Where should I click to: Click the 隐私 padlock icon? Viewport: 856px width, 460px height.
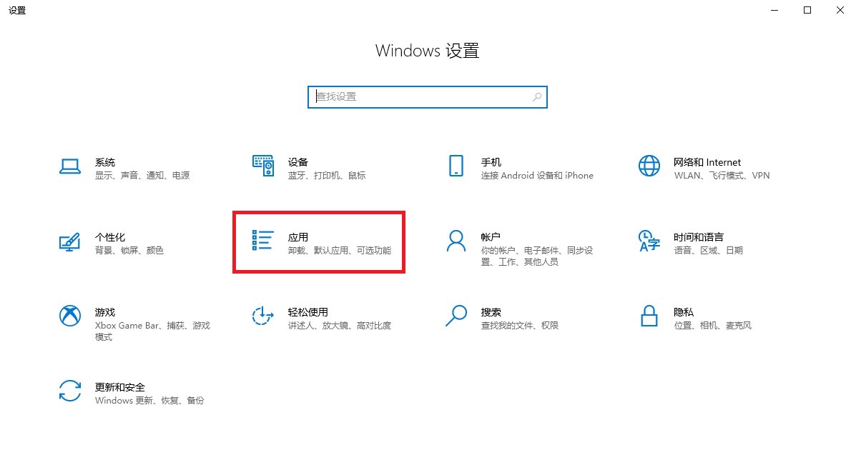[649, 316]
